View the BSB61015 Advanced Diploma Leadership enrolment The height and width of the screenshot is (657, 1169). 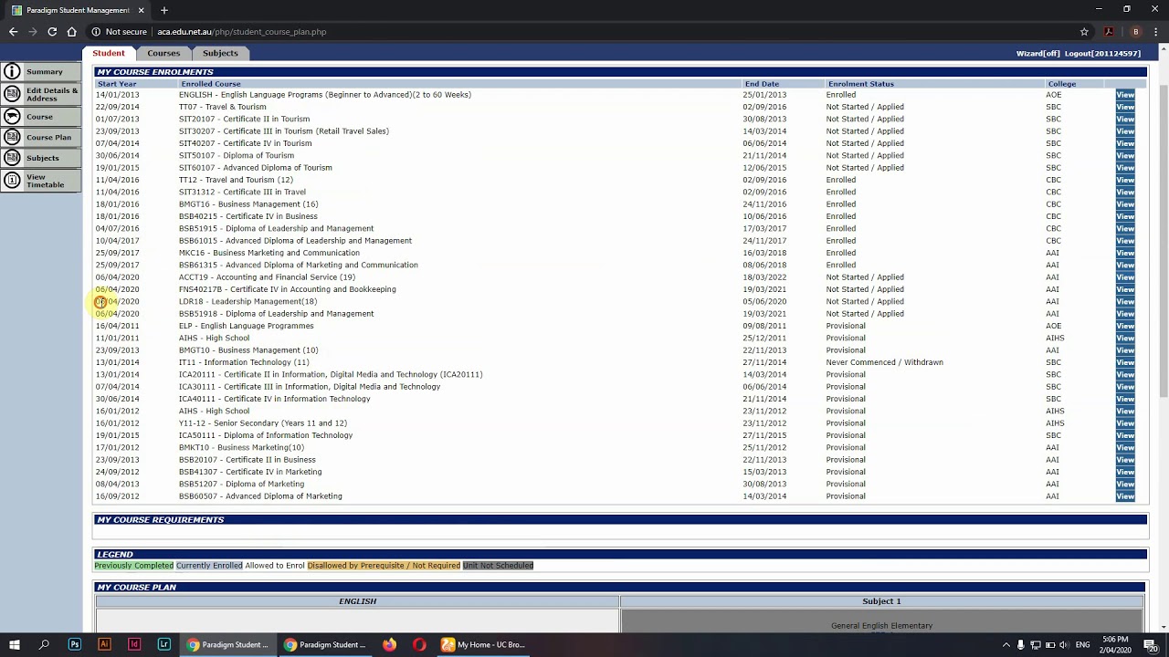(1125, 241)
